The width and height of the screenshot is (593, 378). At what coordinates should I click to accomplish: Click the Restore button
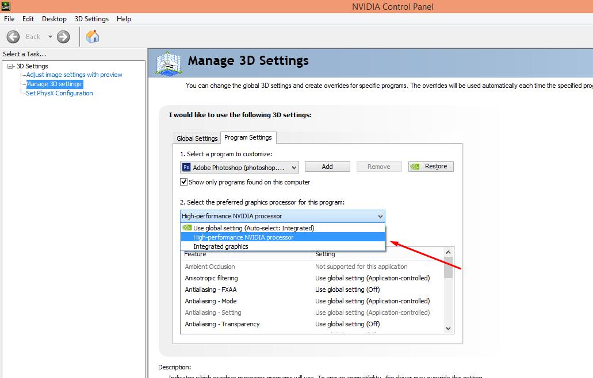431,167
